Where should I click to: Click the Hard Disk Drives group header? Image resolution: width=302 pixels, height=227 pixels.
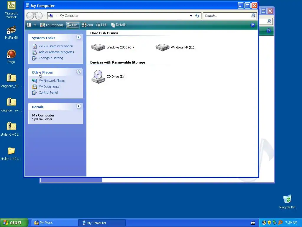point(104,33)
